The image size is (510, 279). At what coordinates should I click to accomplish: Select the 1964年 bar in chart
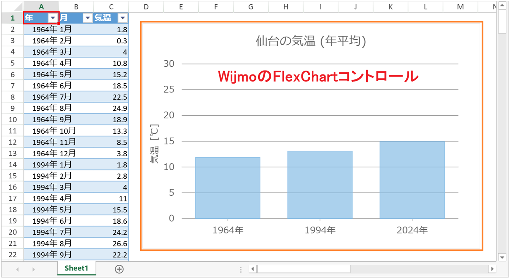[x=228, y=188]
